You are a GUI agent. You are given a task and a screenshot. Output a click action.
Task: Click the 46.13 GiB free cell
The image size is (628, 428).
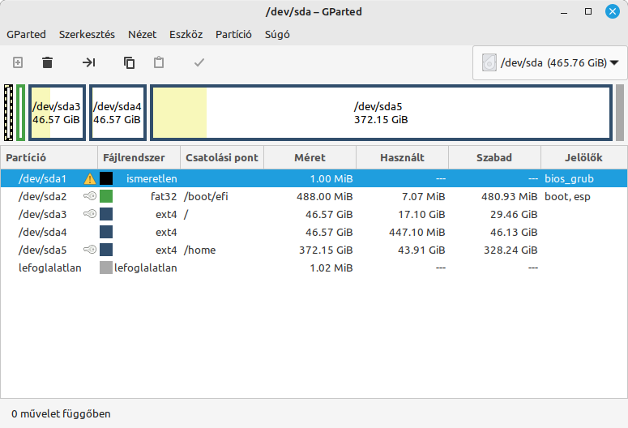point(514,232)
